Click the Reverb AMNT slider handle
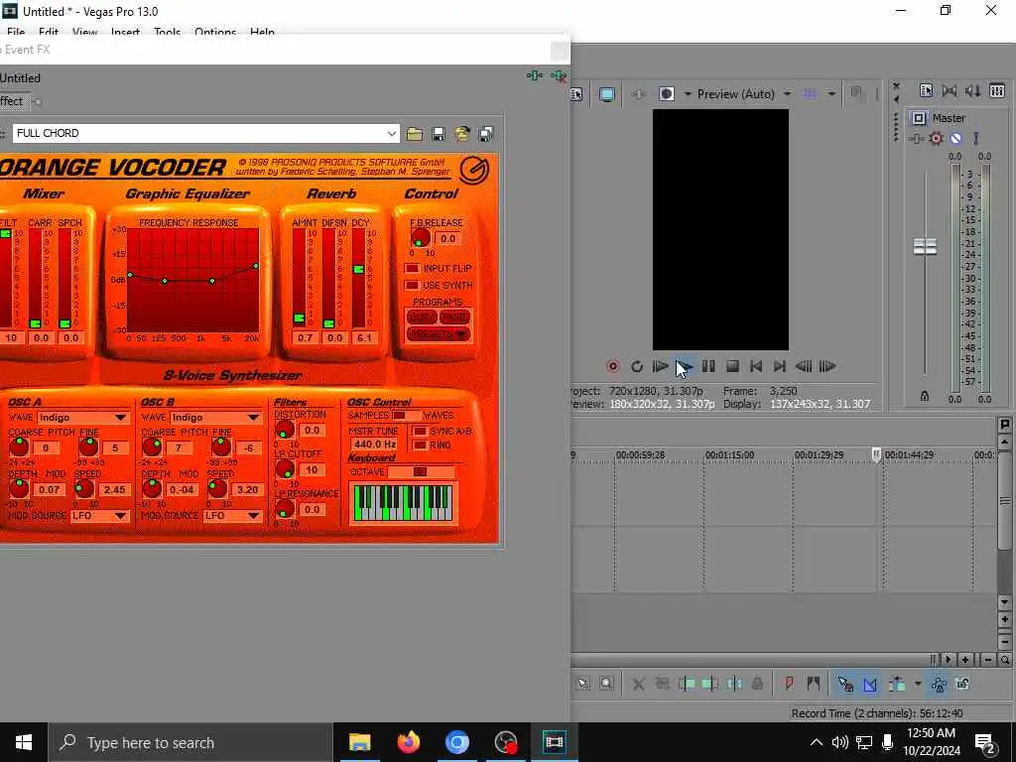The width and height of the screenshot is (1016, 762). (x=299, y=318)
